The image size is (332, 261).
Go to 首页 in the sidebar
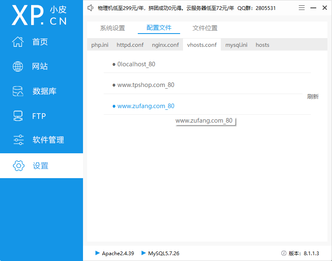click(40, 42)
